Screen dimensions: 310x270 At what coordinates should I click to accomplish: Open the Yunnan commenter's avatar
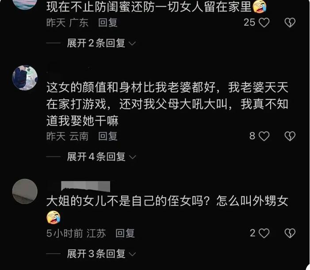coord(25,78)
